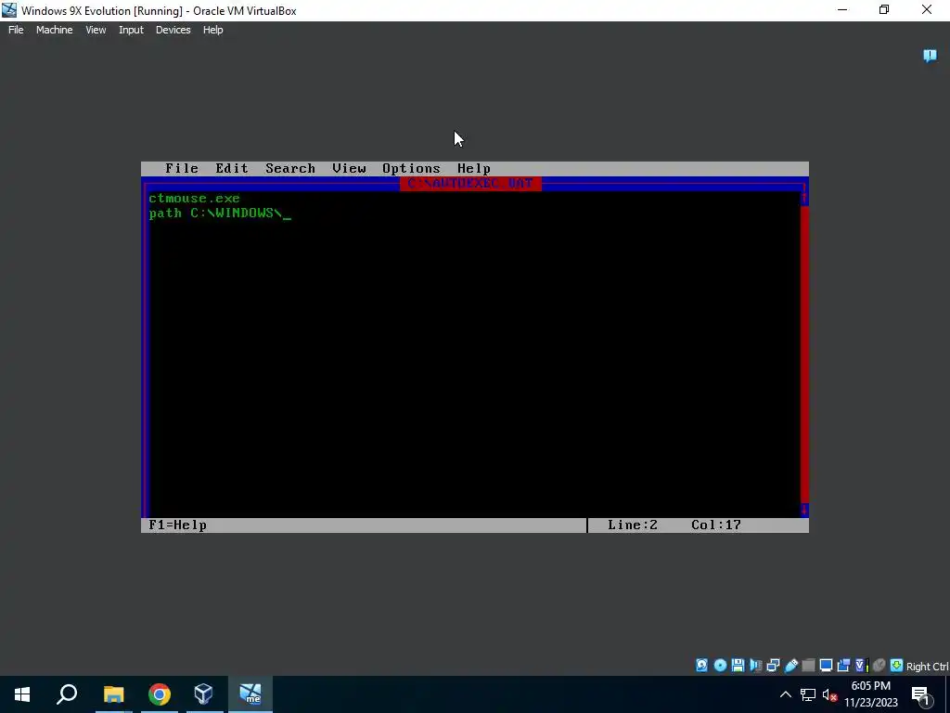The width and height of the screenshot is (950, 713).
Task: Click the ctmouse.exe line in editor
Action: click(194, 199)
